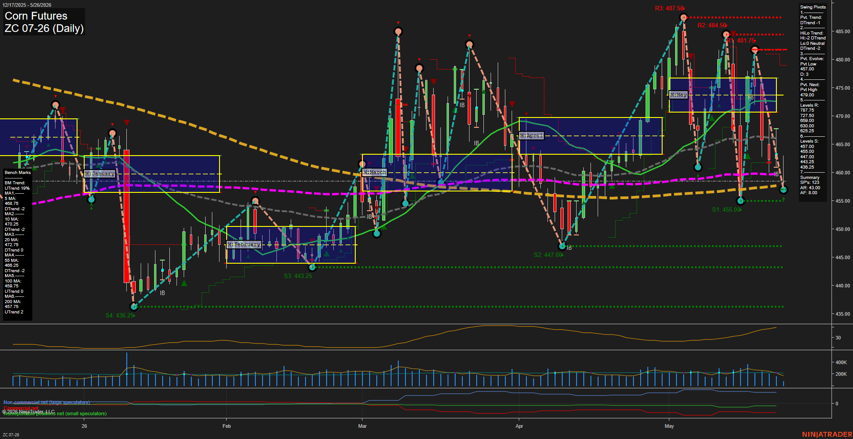Click swing low pivot circle at S2 447.00
Viewport: 853px width, 439px height.
coord(562,246)
